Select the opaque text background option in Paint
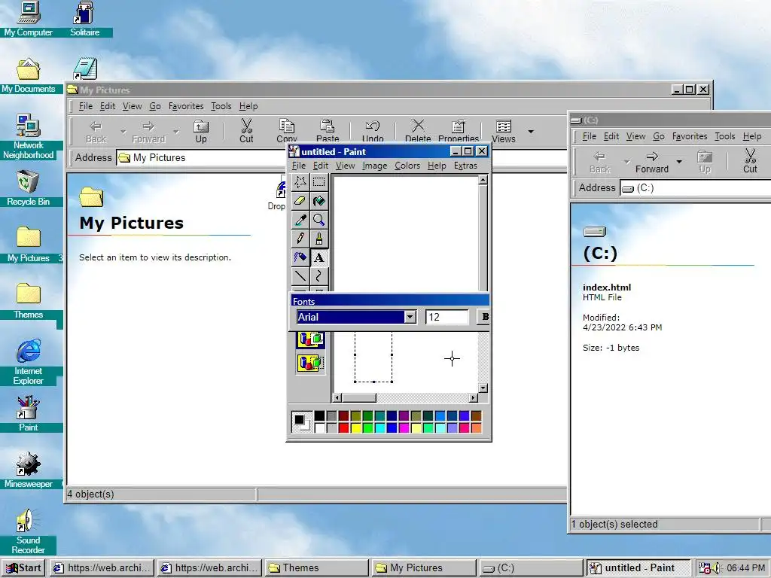Viewport: 771px width, 578px height. (x=310, y=339)
